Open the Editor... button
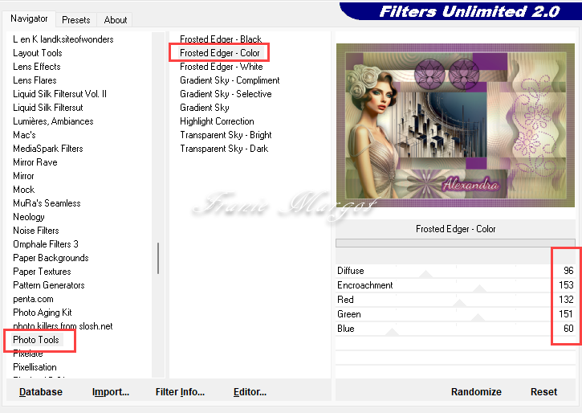This screenshot has height=413, width=582. [250, 392]
